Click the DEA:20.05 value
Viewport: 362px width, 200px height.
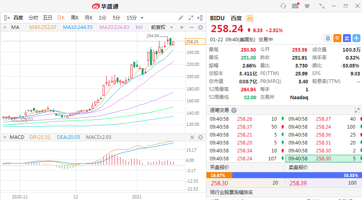coord(68,137)
